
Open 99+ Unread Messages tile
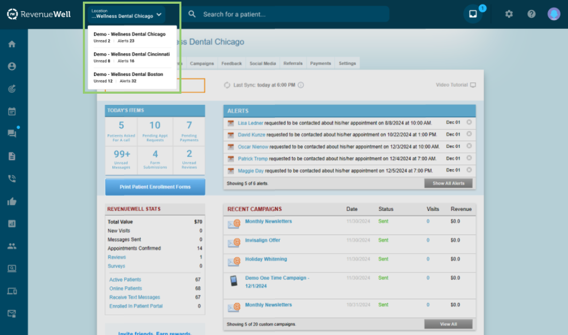click(121, 160)
